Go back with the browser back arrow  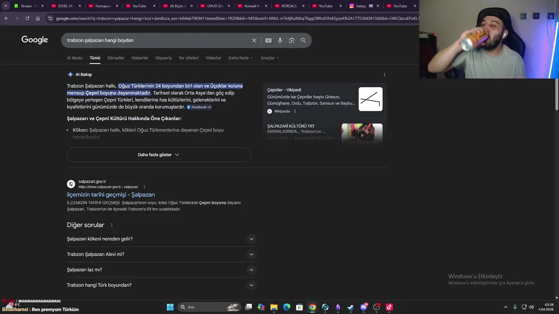pos(6,18)
